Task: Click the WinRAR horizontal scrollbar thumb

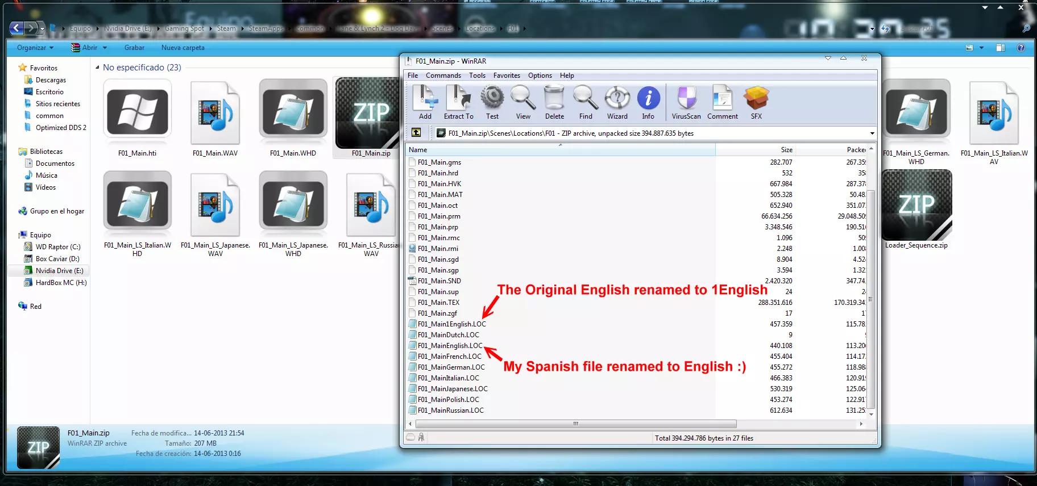Action: pyautogui.click(x=576, y=424)
